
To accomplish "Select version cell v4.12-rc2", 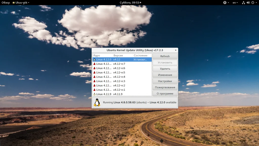I will pos(119,85).
